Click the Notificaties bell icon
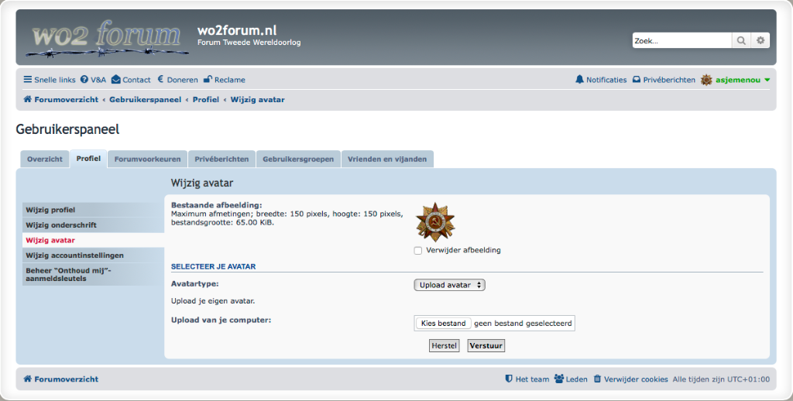Image resolution: width=793 pixels, height=401 pixels. (x=579, y=80)
